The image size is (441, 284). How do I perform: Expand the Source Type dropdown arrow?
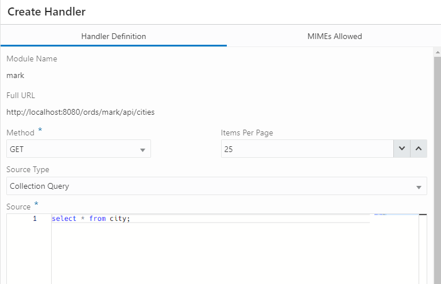[x=419, y=187]
